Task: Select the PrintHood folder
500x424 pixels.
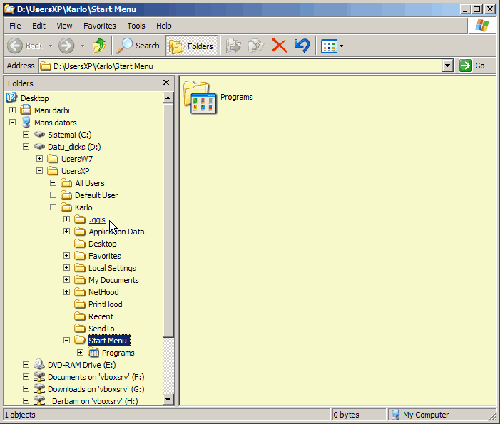Action: pos(106,304)
